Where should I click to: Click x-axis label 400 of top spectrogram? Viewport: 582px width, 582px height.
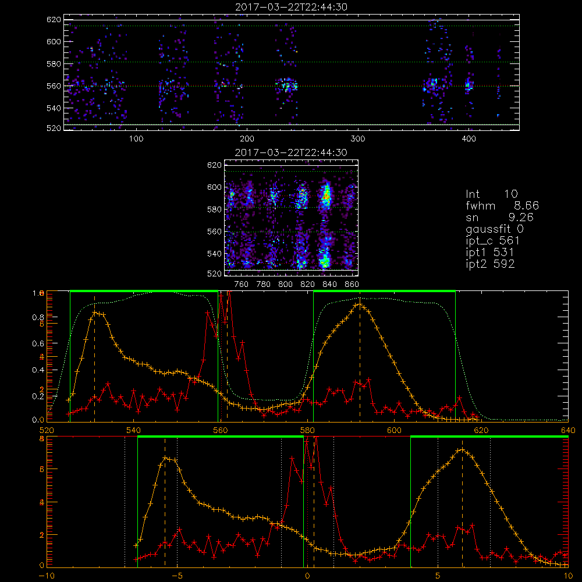(x=469, y=139)
